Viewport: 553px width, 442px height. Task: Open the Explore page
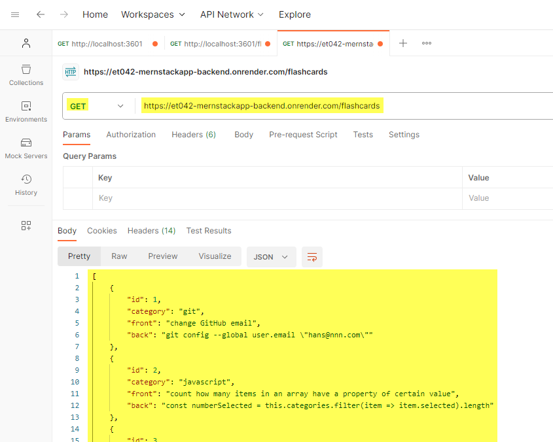(x=295, y=14)
